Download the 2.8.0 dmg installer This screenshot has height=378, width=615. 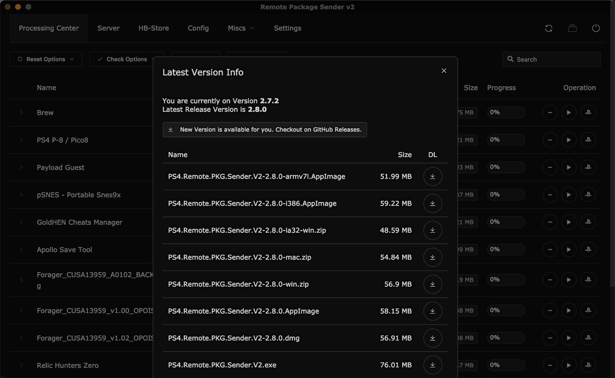point(432,338)
